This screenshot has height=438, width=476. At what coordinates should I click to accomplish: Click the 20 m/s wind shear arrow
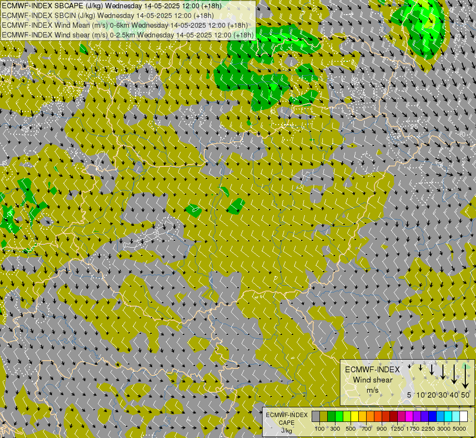coord(432,370)
